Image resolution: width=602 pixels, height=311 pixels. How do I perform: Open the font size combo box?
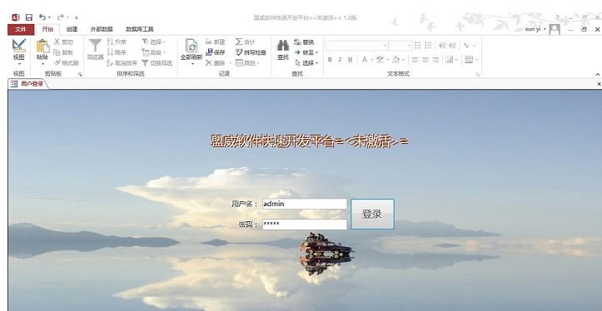(x=400, y=46)
